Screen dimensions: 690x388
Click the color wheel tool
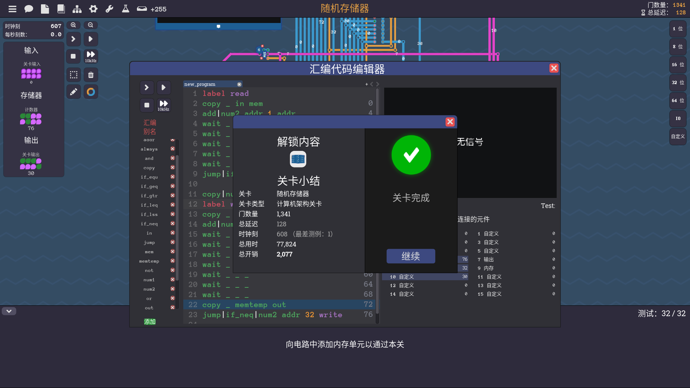(91, 92)
